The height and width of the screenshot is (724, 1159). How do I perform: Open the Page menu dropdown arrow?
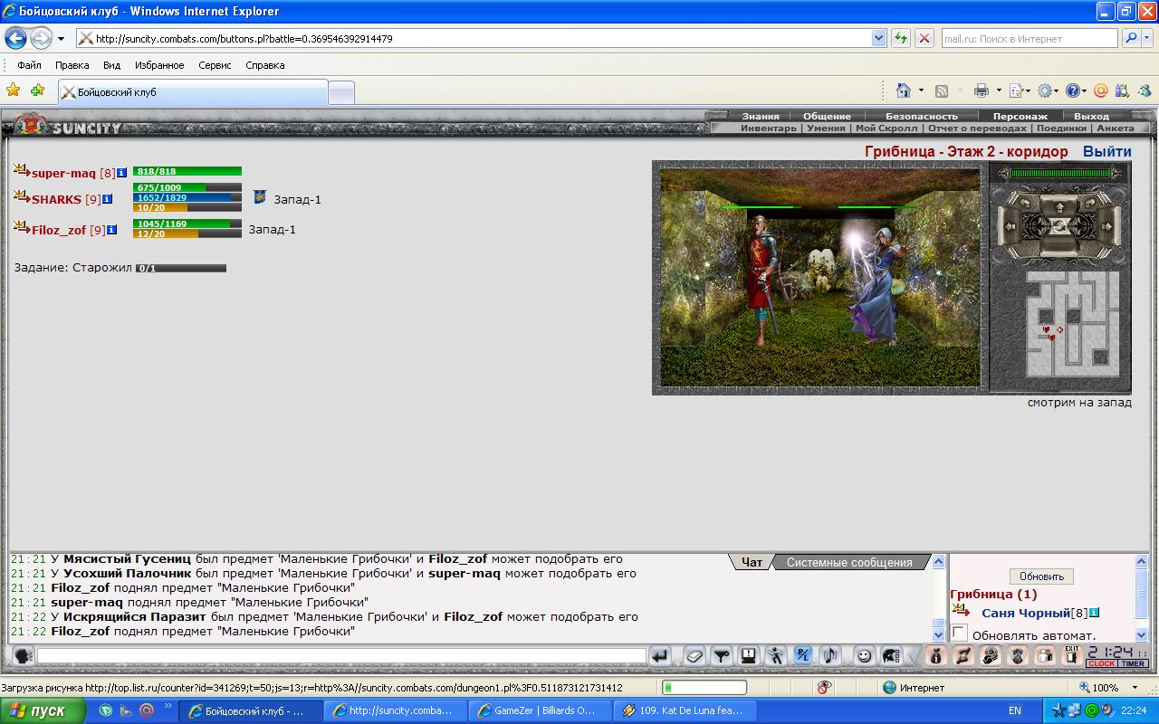tap(1028, 90)
